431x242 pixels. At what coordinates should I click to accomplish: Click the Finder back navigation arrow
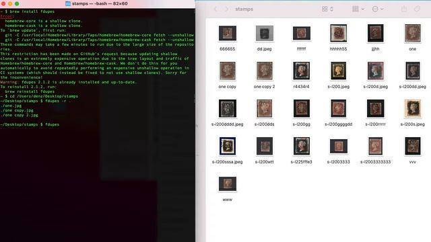click(x=215, y=9)
